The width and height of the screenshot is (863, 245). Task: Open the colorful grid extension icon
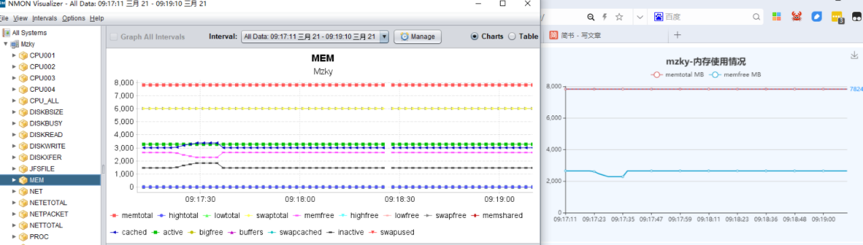point(777,16)
